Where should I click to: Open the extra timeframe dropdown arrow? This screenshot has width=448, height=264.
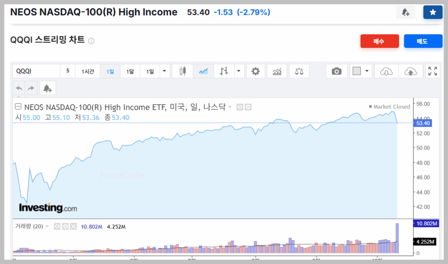tap(164, 70)
